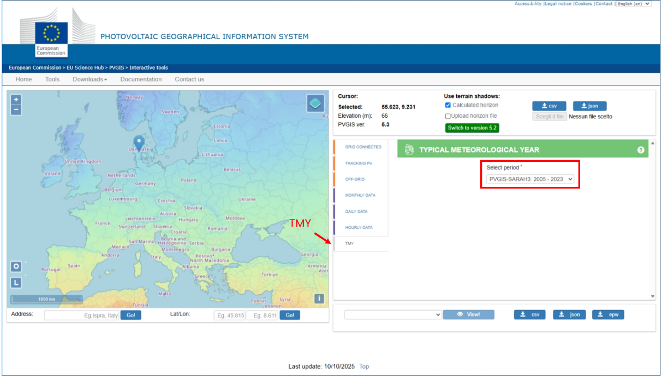Enable the Upload horizon file checkbox
This screenshot has height=377, width=662.
point(448,116)
